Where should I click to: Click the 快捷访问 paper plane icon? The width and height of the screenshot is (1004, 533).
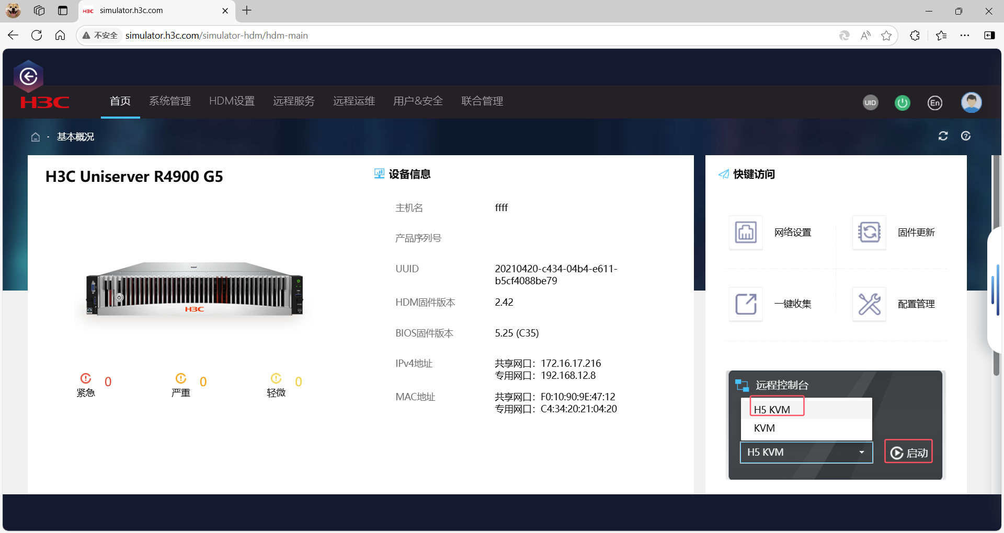point(724,174)
